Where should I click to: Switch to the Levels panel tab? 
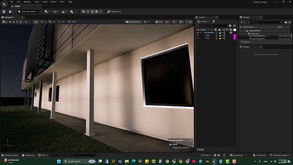(x=201, y=17)
